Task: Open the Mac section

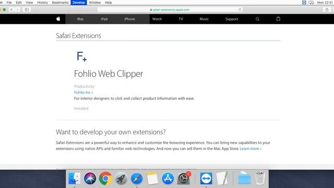Action: [80, 19]
